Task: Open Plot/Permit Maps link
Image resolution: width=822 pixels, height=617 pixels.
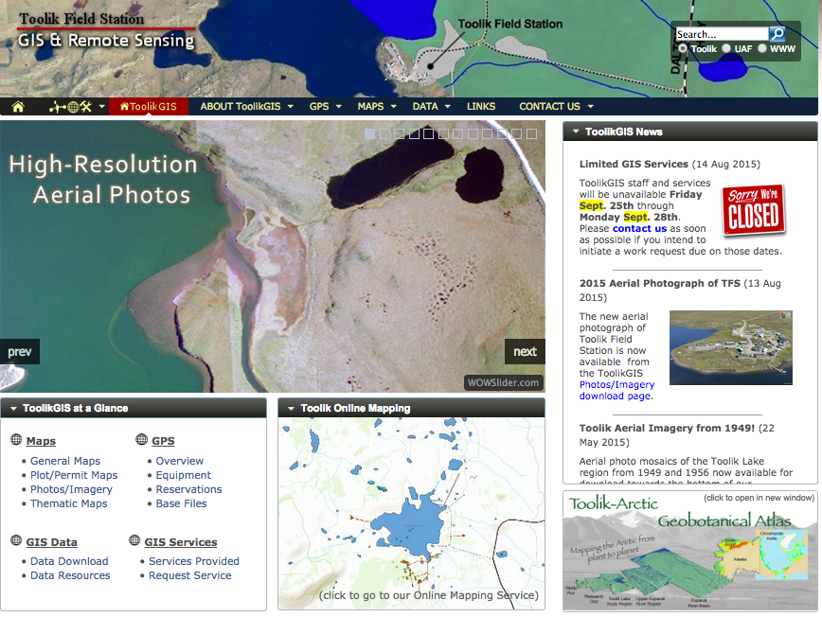Action: [74, 475]
